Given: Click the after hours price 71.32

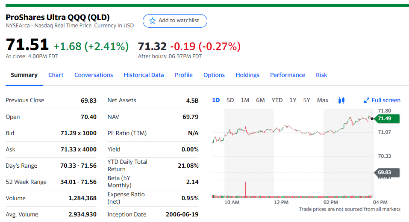Looking at the screenshot, I should pos(152,47).
